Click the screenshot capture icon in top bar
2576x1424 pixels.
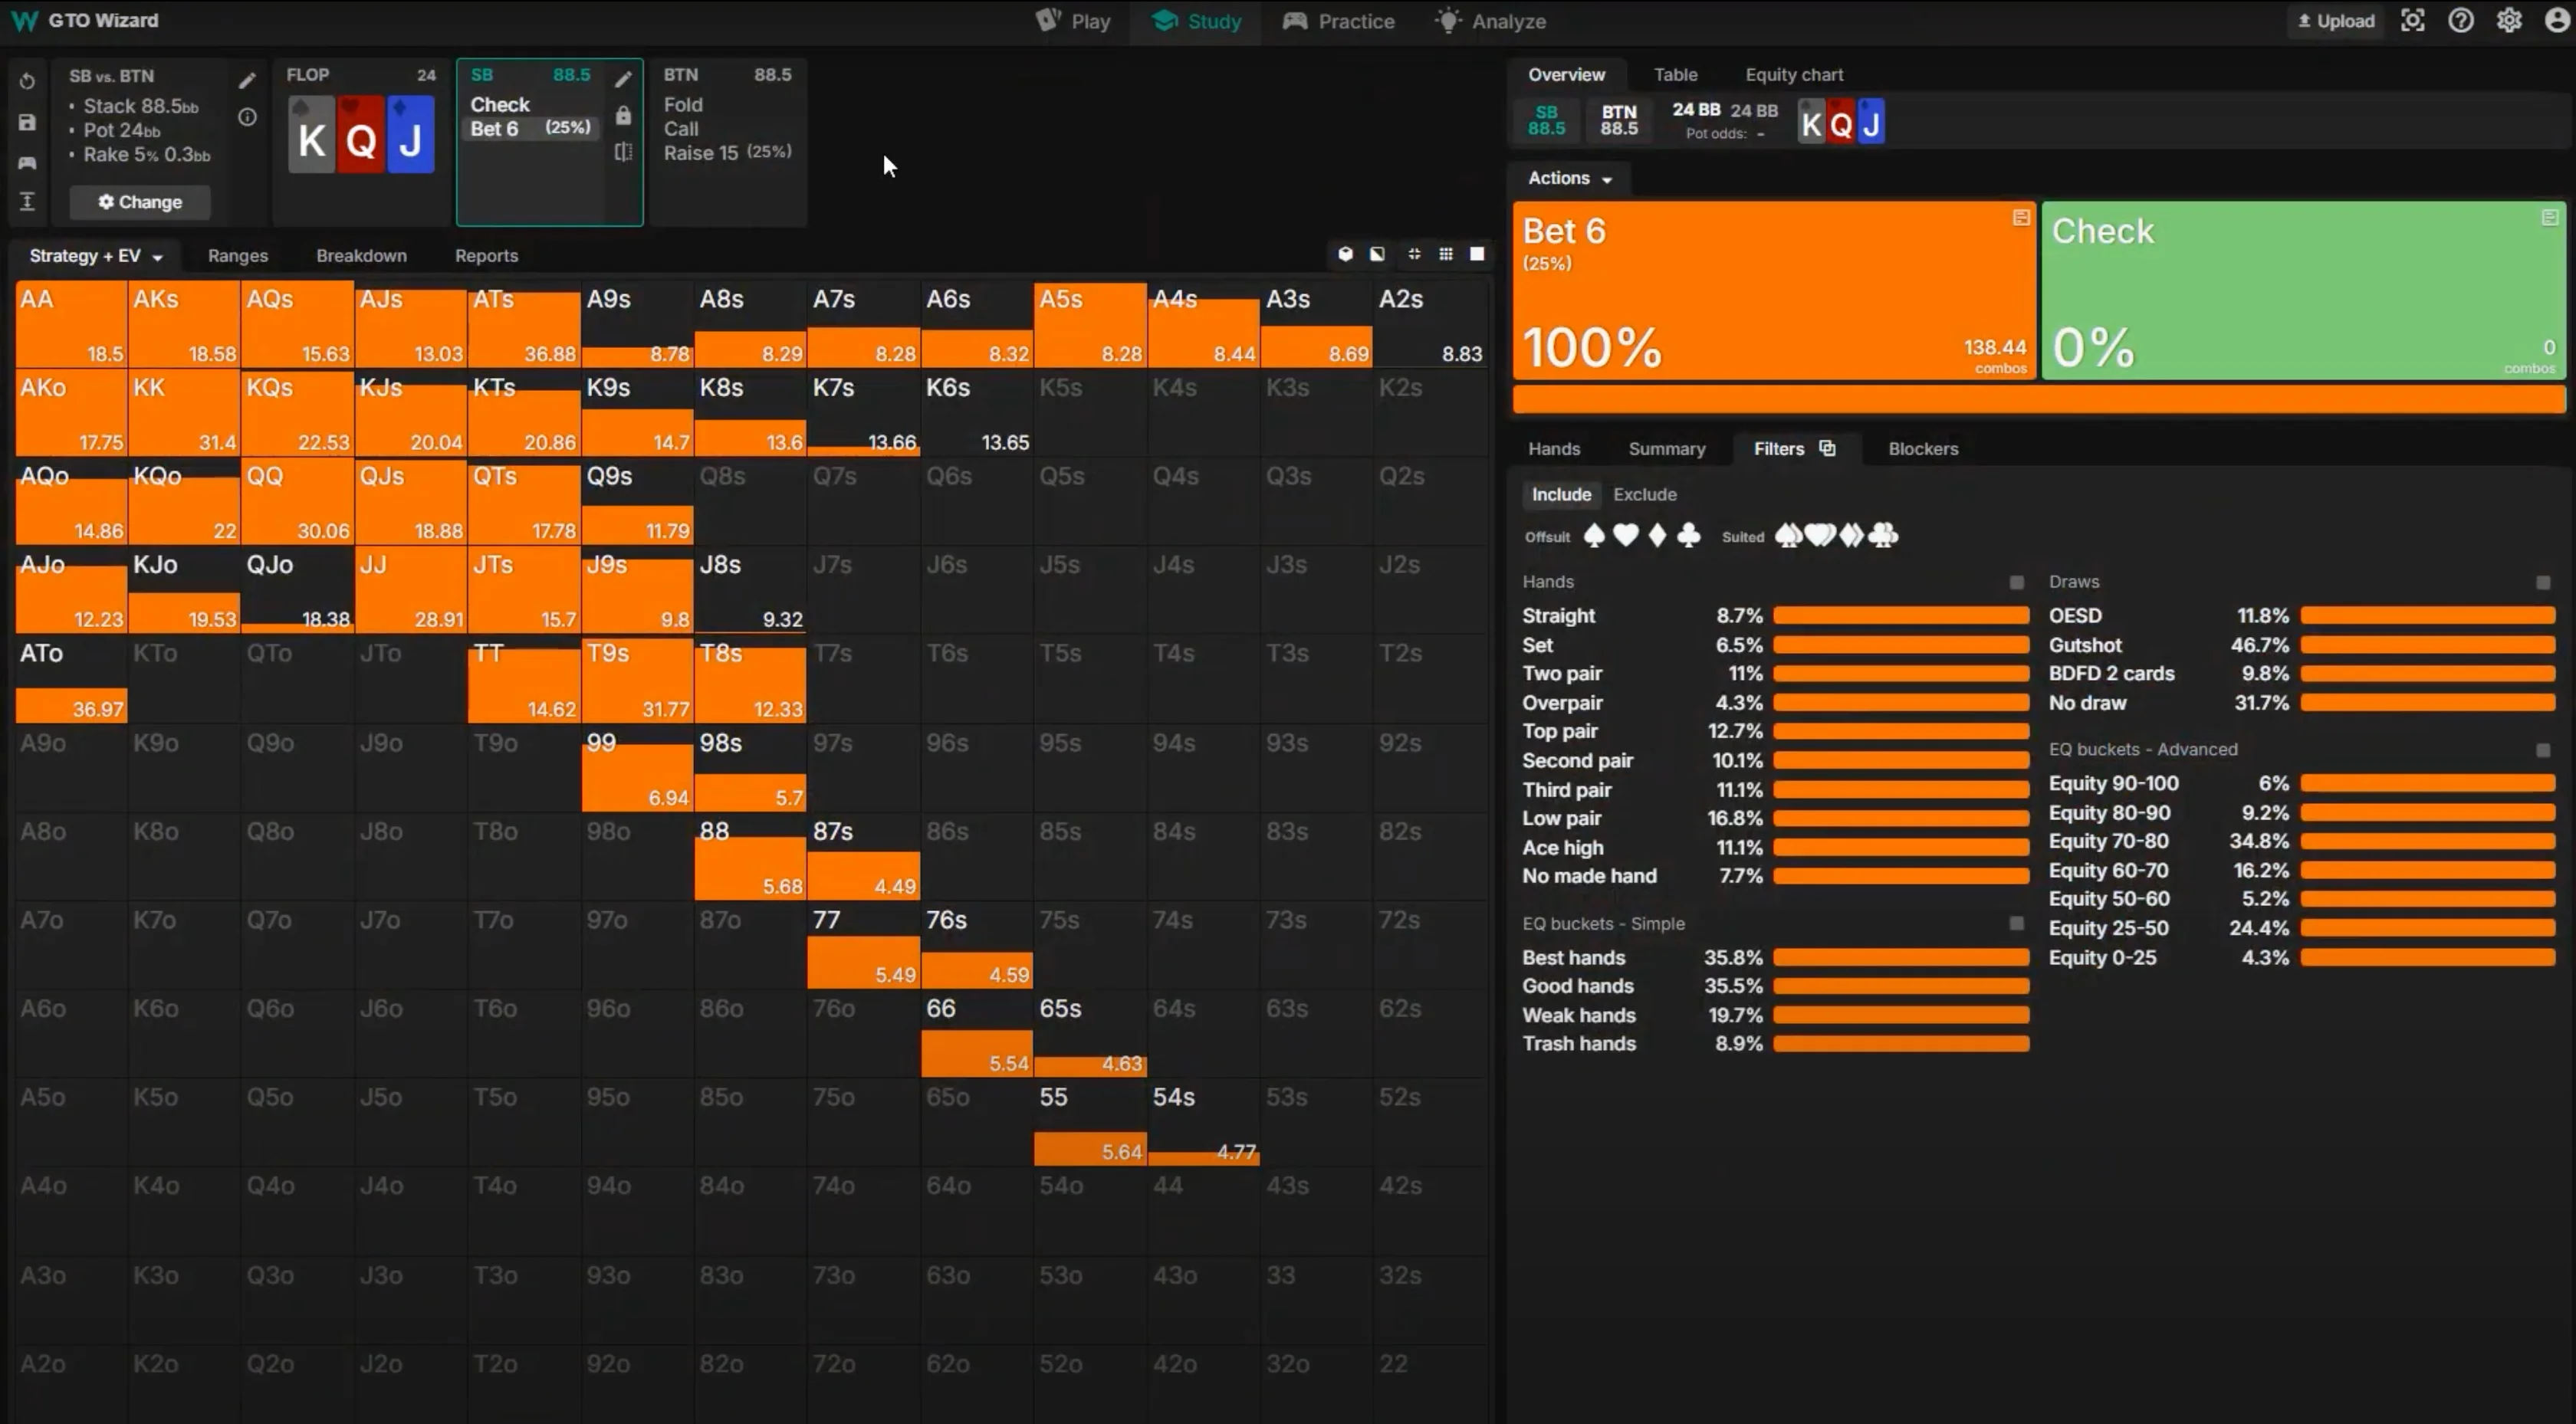[x=2412, y=21]
